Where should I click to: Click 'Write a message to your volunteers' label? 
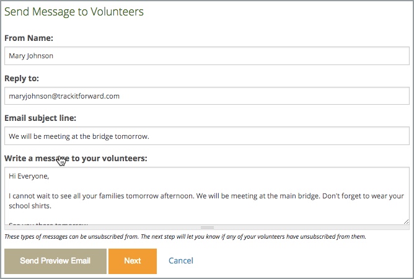(76, 158)
